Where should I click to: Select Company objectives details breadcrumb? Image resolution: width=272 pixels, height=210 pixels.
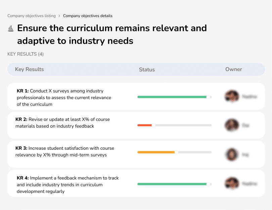88,16
